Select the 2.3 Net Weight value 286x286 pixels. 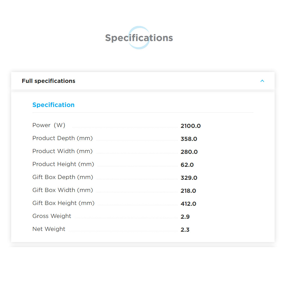coord(185,230)
